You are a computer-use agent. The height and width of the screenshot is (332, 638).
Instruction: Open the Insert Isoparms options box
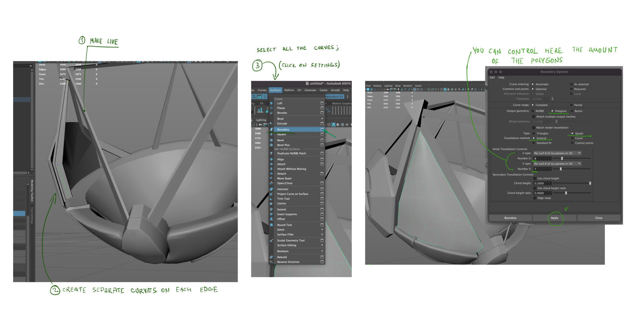click(322, 214)
